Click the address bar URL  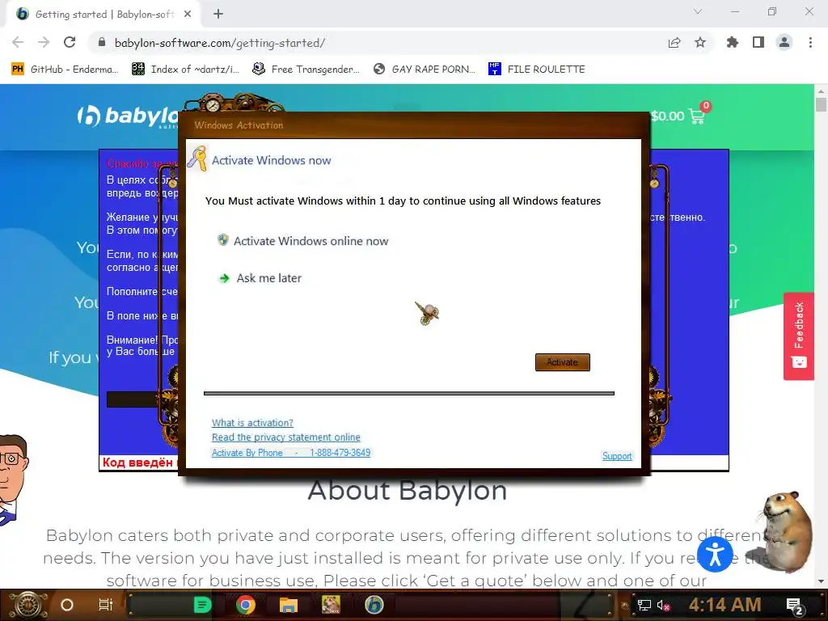click(x=220, y=43)
